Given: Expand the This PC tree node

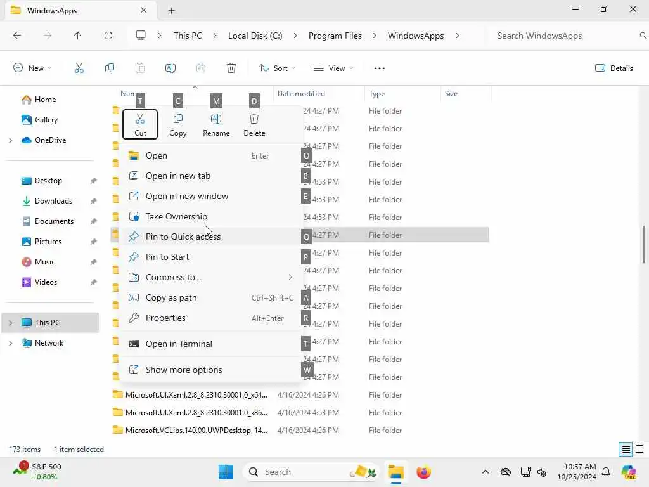Looking at the screenshot, I should pyautogui.click(x=10, y=323).
